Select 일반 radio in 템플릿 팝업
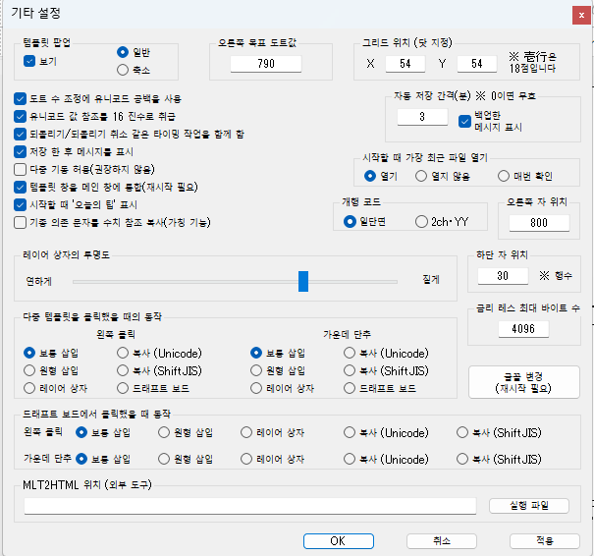 (x=123, y=52)
